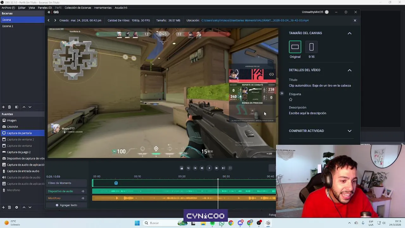Select Captura de juego 2 source
This screenshot has height=228, width=405.
click(x=22, y=152)
